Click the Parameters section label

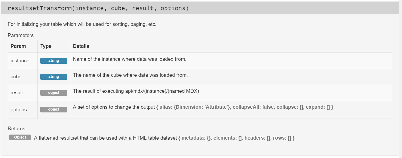tap(20, 35)
